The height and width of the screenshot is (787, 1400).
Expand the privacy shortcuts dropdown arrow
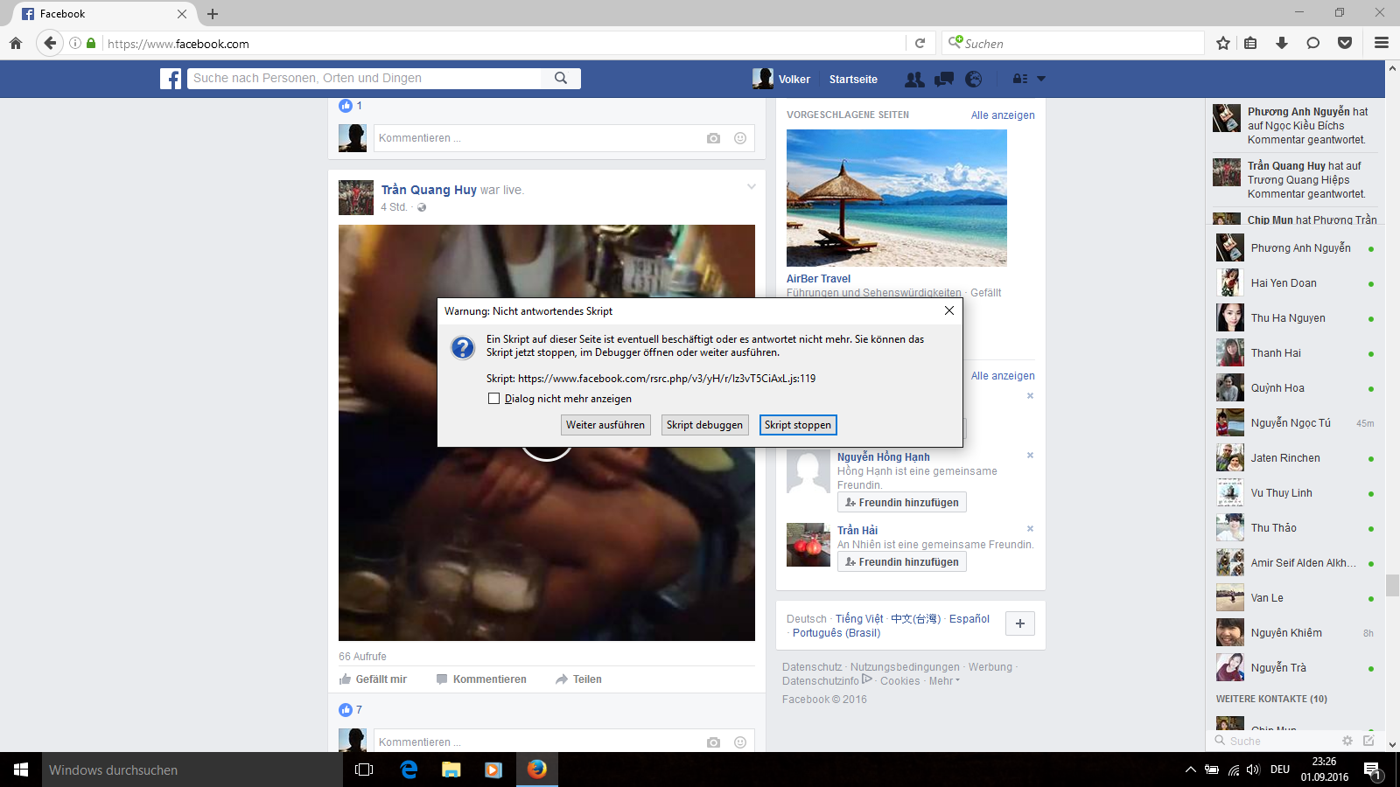(1041, 79)
